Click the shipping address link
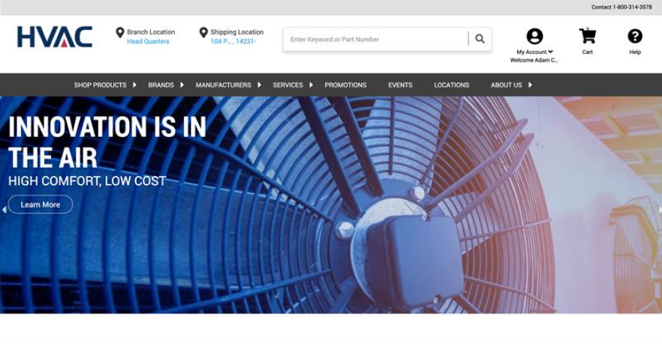662x355 pixels. pos(233,42)
